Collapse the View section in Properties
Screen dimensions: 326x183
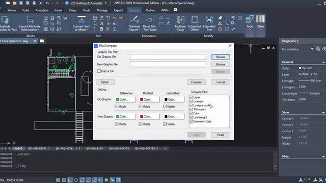pos(323,112)
